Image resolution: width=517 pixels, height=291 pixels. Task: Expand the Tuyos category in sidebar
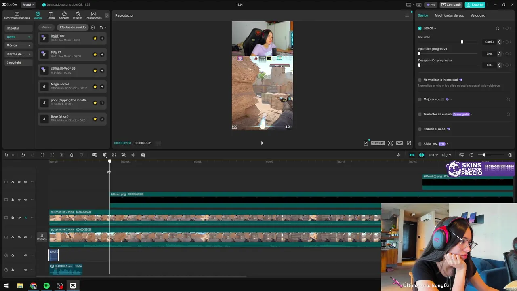click(x=19, y=37)
